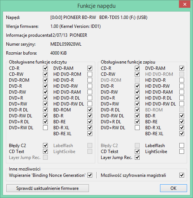Viewport: 193px width, 198px height.
Task: Toggle Możliwość szyfrowania magistrali checkbox
Action: click(182, 175)
